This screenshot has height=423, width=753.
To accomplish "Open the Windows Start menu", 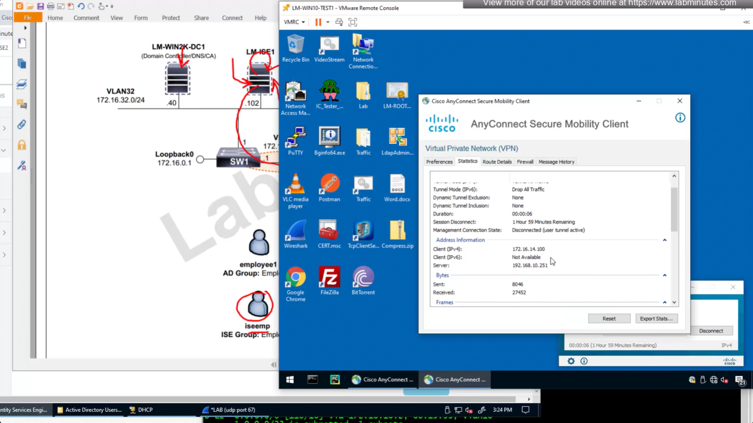I will pos(290,380).
